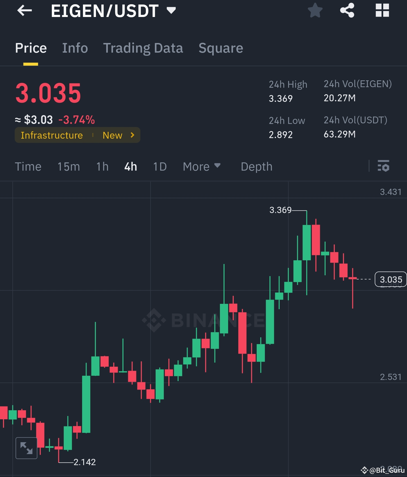Select the 1h timeframe
The image size is (407, 477).
click(x=102, y=167)
